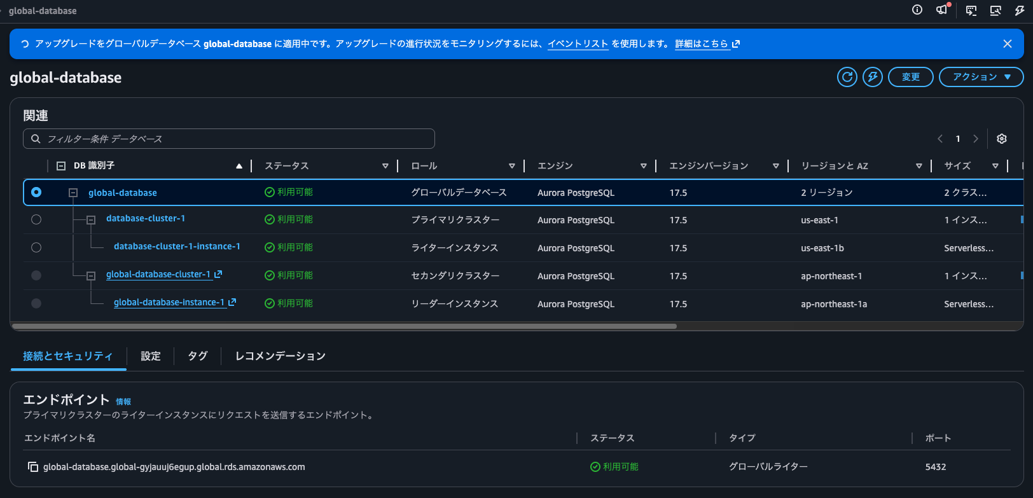Collapse the global-database-cluster-1 tree row
The width and height of the screenshot is (1033, 498).
pyautogui.click(x=91, y=276)
